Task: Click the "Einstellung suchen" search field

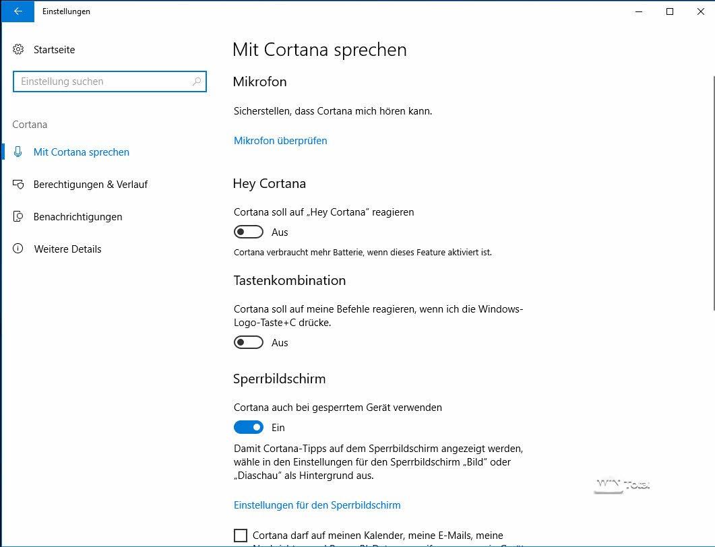Action: click(101, 82)
